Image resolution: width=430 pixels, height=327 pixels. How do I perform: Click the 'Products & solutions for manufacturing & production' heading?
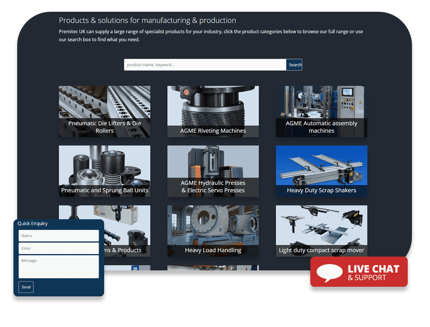tap(147, 20)
